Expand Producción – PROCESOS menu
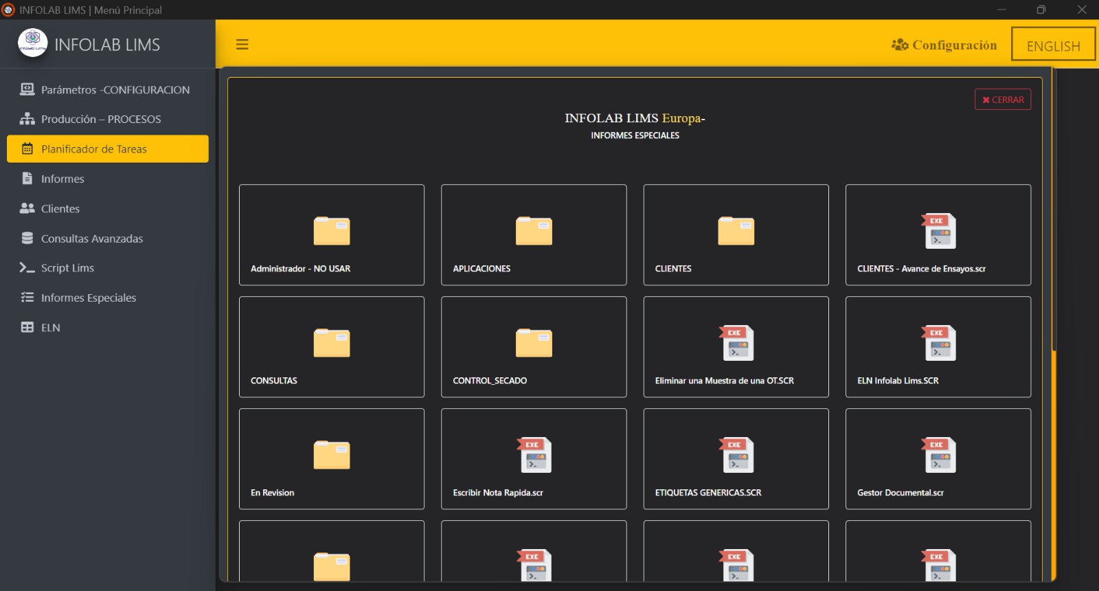 pyautogui.click(x=101, y=120)
